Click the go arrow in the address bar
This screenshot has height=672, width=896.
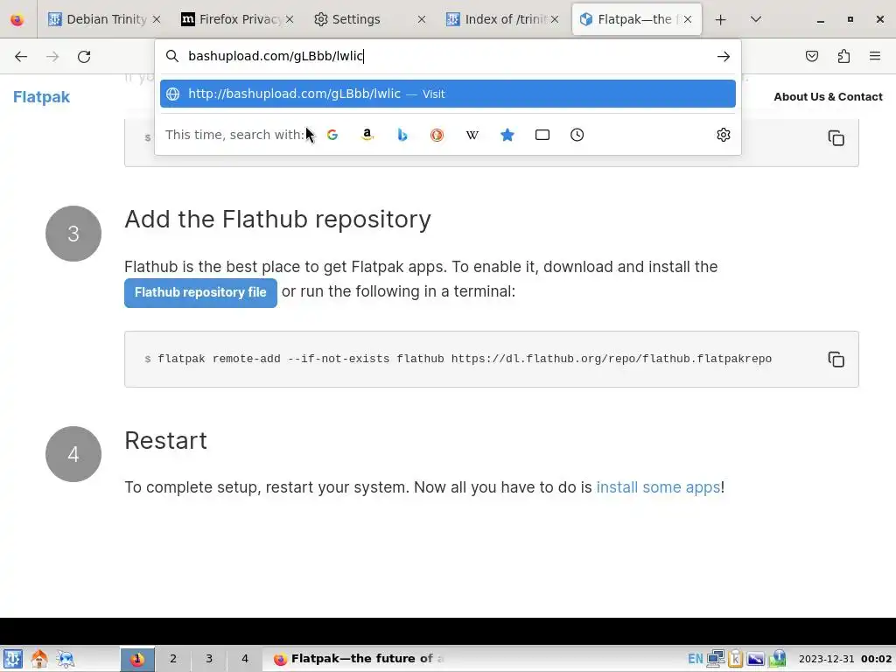pyautogui.click(x=724, y=56)
